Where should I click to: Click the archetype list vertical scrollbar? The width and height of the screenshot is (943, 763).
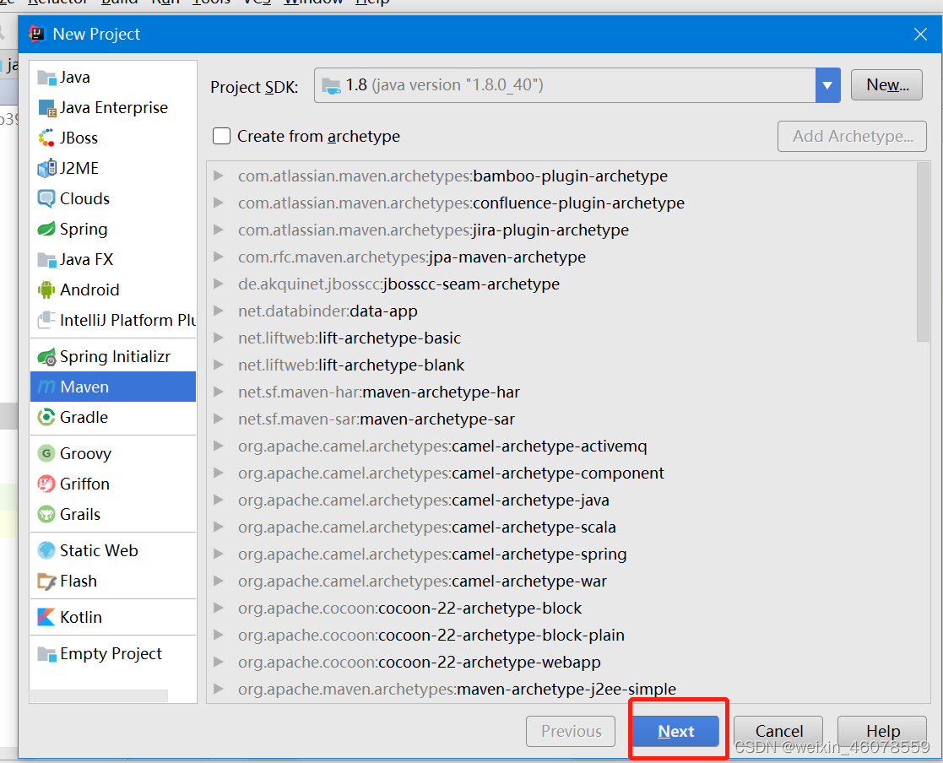point(923,252)
